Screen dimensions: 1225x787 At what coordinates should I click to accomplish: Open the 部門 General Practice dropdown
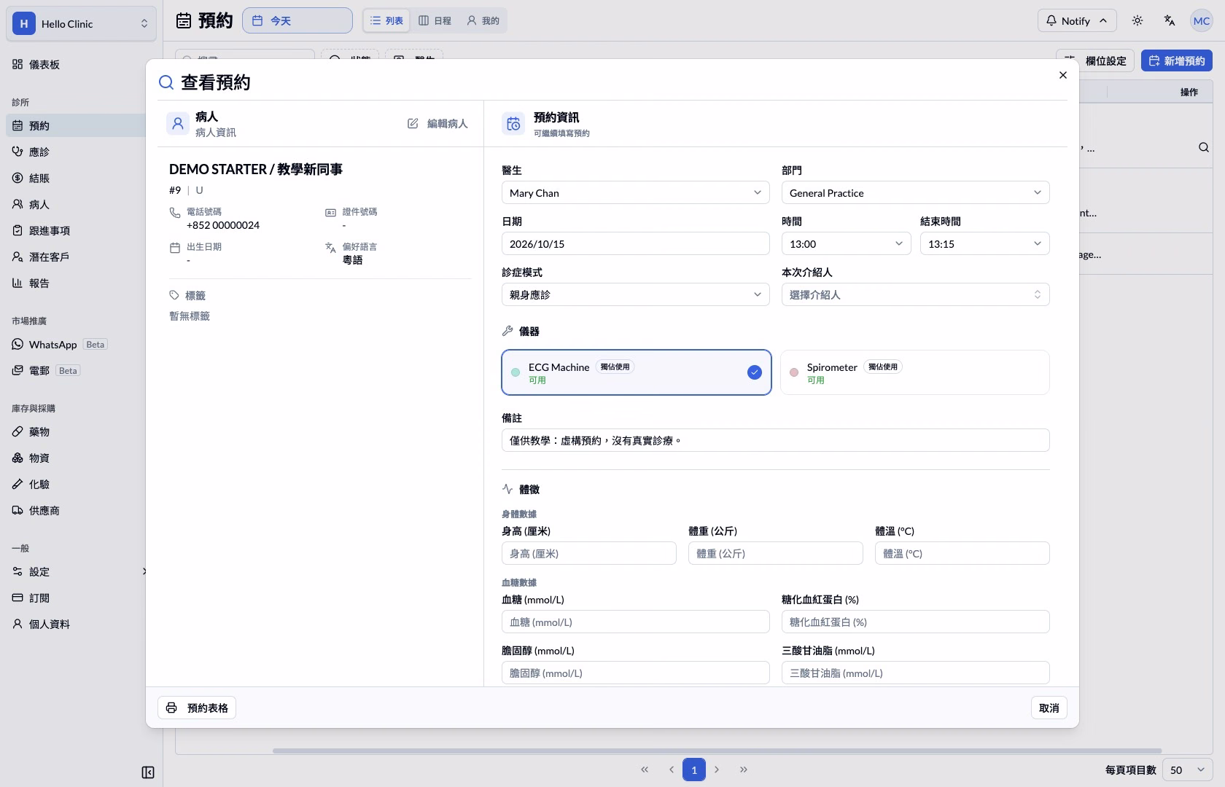[x=916, y=192]
